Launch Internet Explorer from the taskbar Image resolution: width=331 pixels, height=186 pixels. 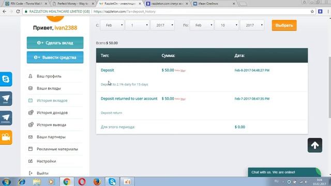(22, 181)
